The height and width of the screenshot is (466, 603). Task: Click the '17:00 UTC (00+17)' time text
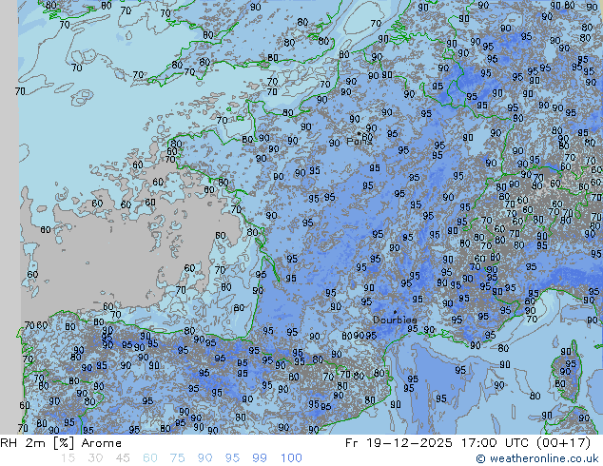click(x=526, y=443)
